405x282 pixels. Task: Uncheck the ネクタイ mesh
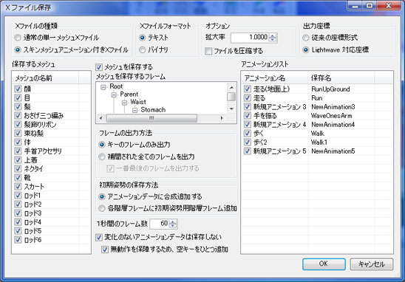(x=18, y=169)
